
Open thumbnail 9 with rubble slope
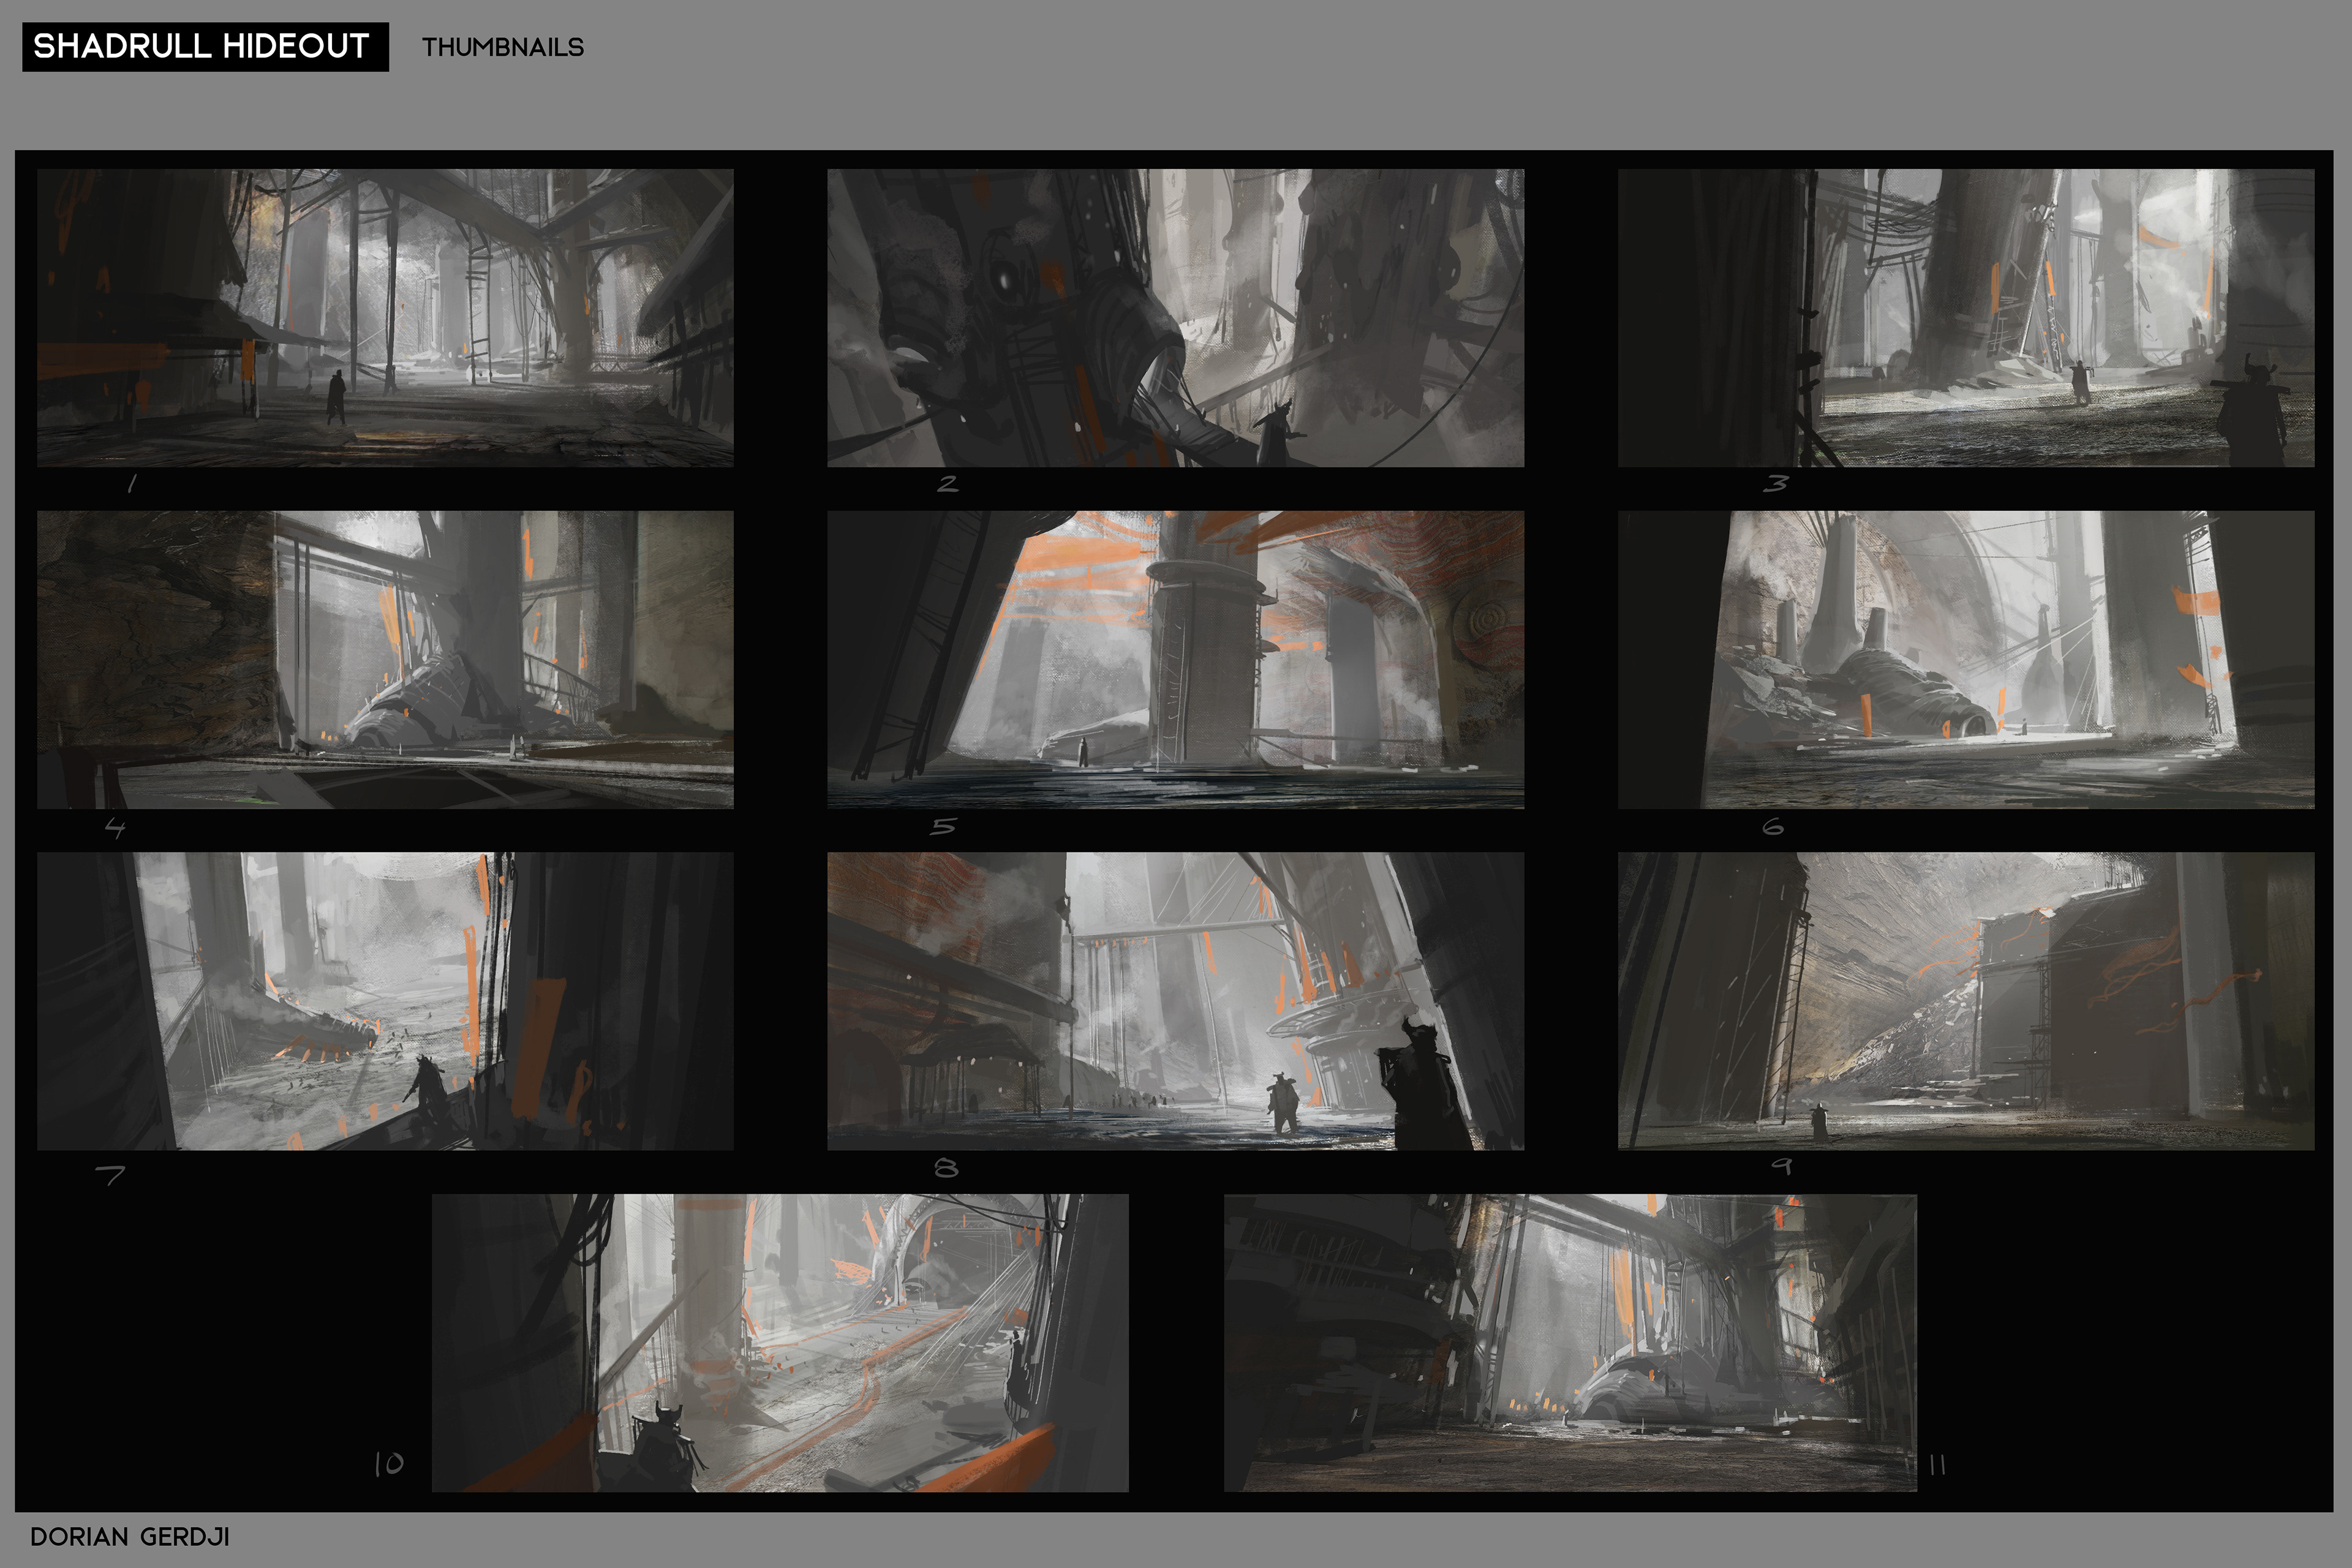click(1965, 1001)
